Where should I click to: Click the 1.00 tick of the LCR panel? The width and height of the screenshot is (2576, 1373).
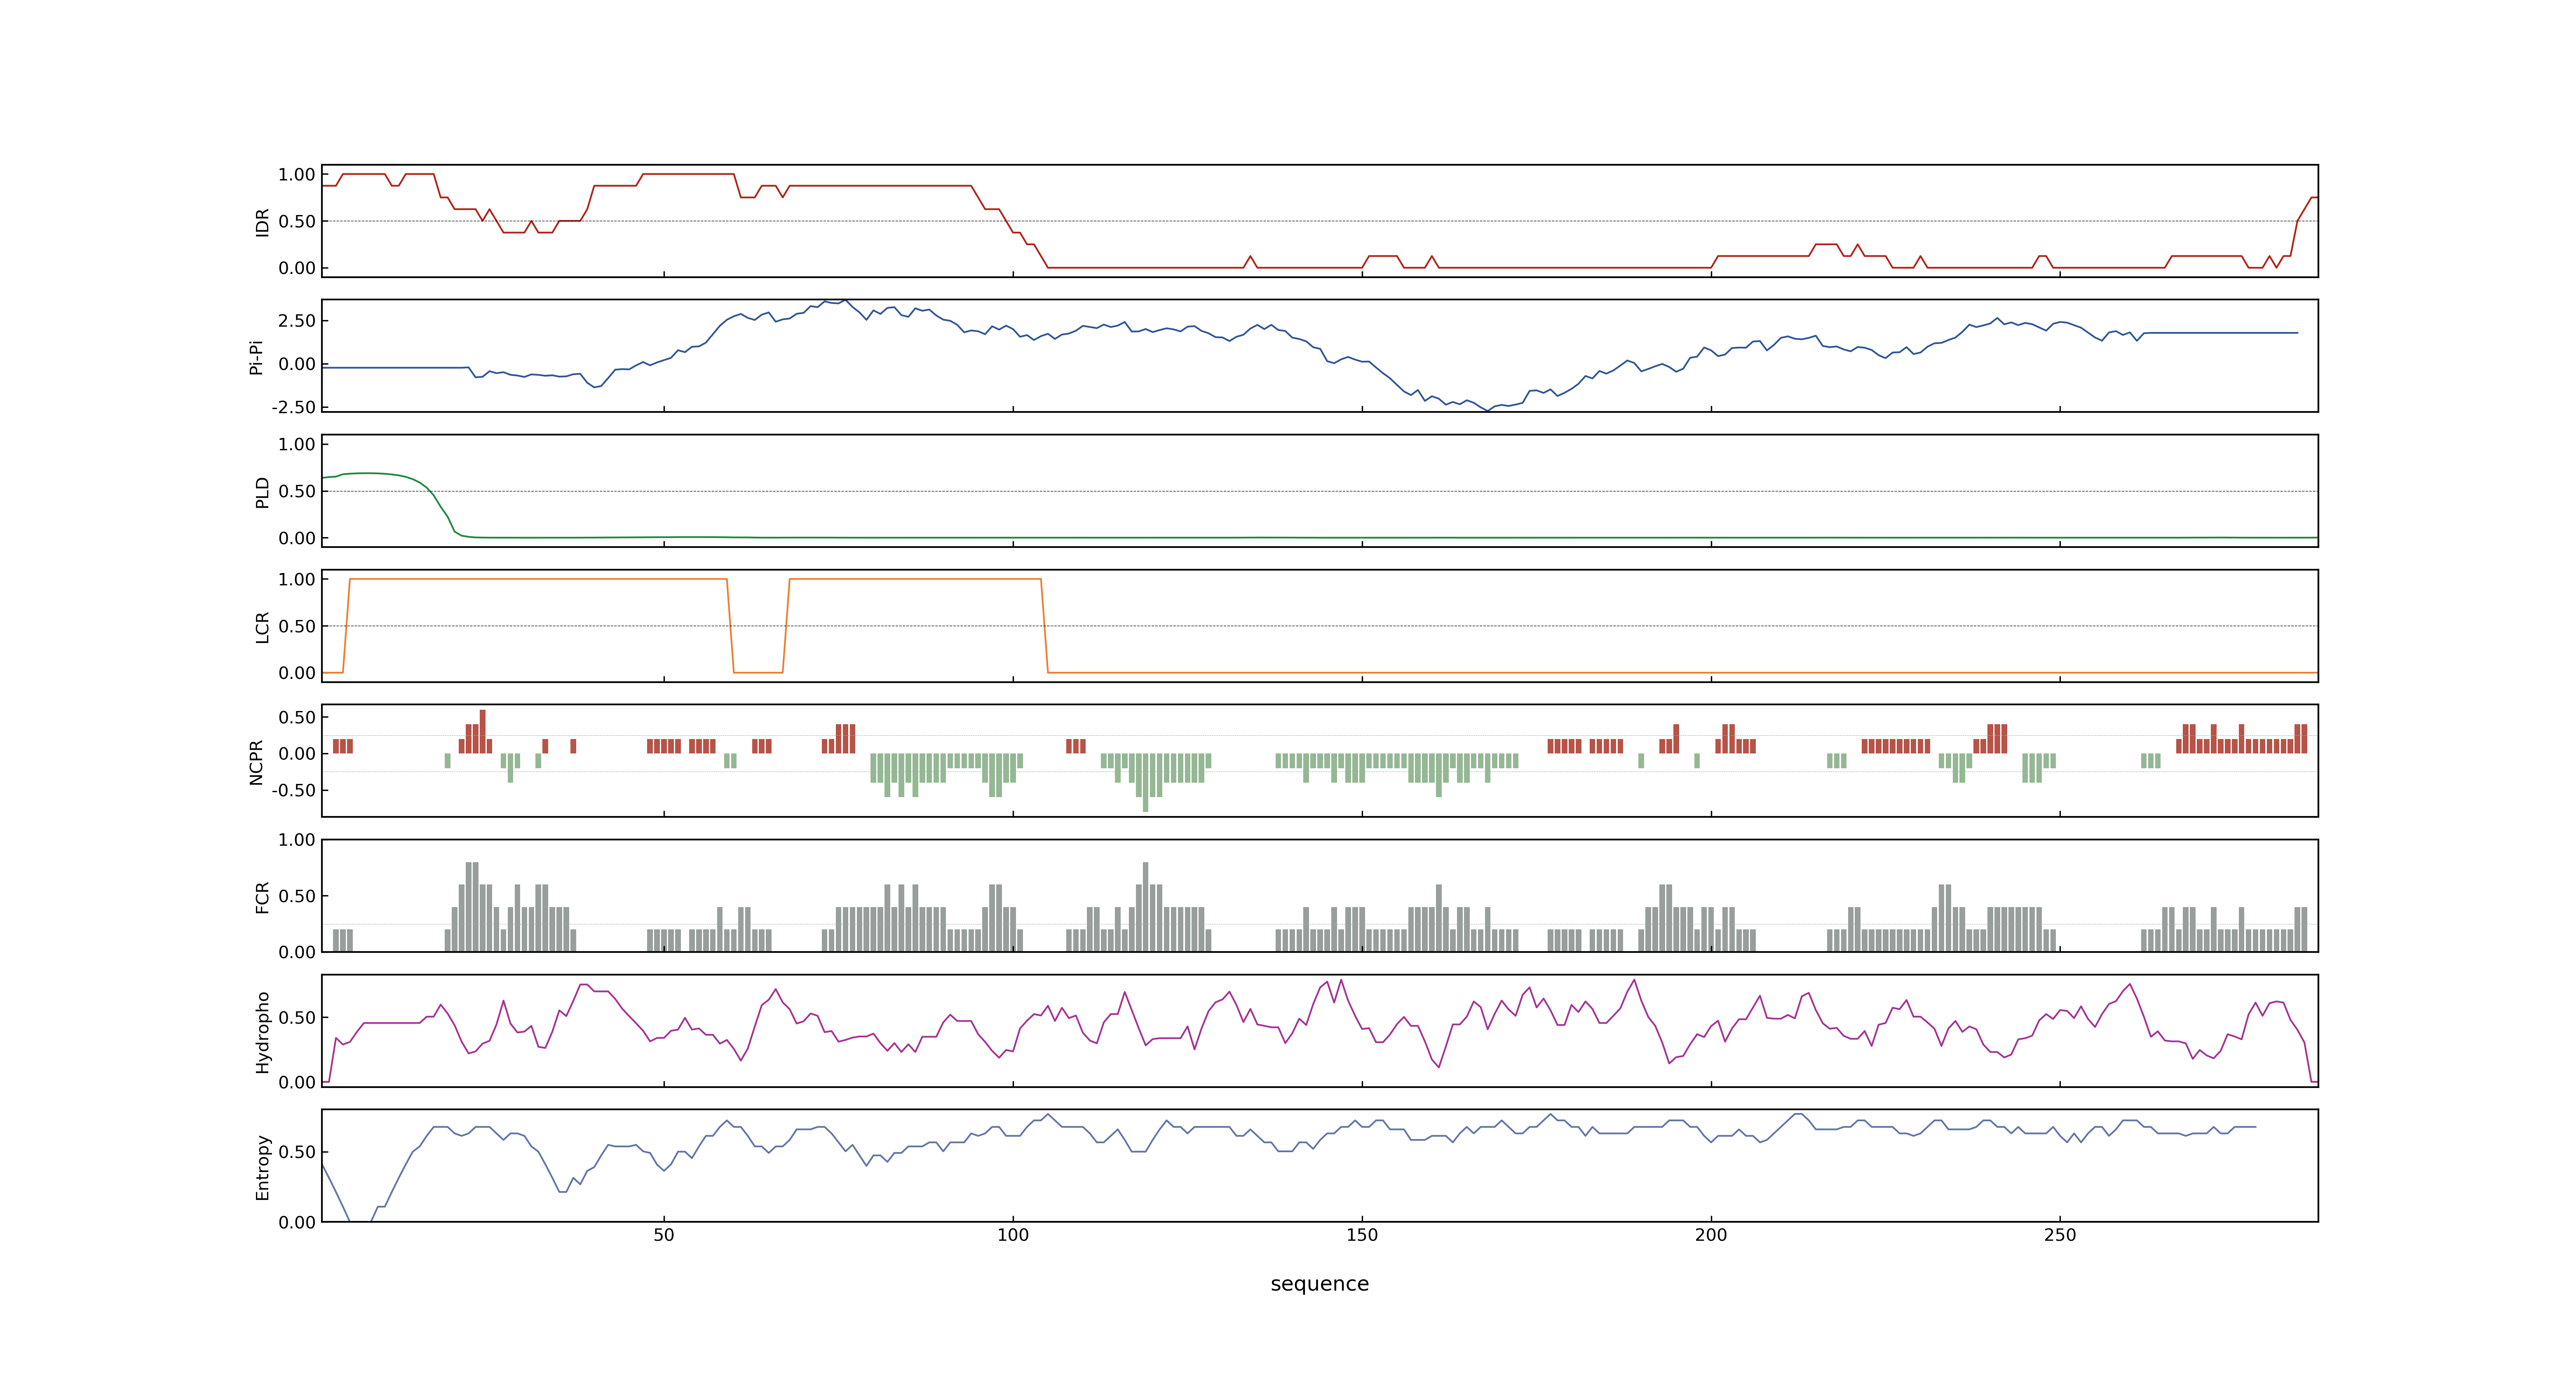[297, 580]
